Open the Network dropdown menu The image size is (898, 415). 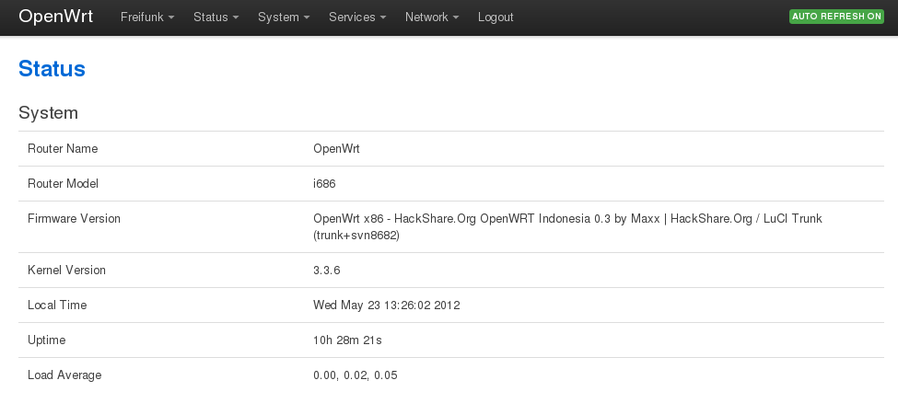pos(432,17)
